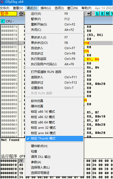This screenshot has width=113, height=179.
Task: Click the OllyDbg star icon in title bar
Action: [x=2, y=2]
